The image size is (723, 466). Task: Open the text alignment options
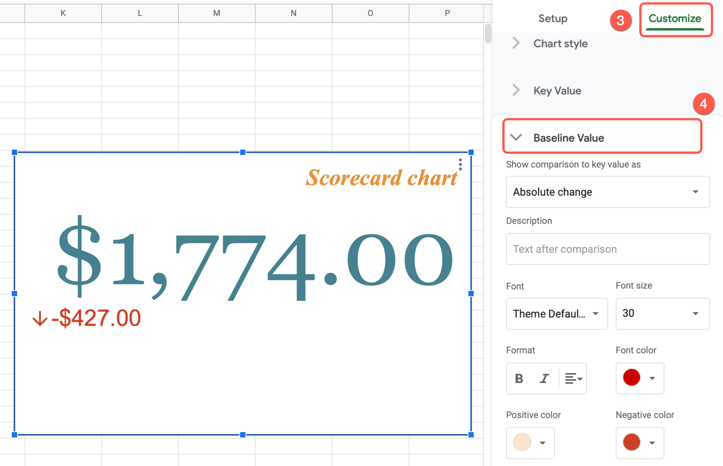pos(573,378)
